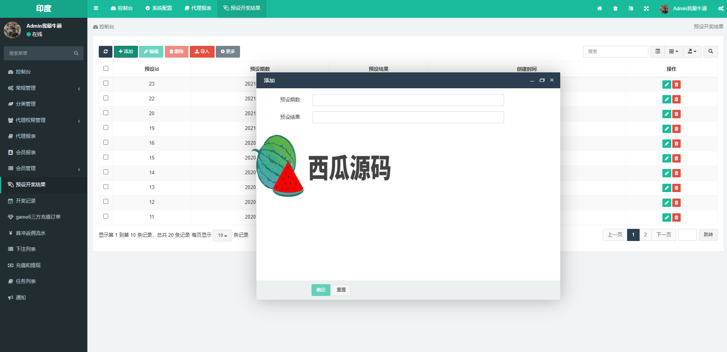The image size is (727, 352).
Task: Open 开奖记录 in the sidebar
Action: coord(44,201)
